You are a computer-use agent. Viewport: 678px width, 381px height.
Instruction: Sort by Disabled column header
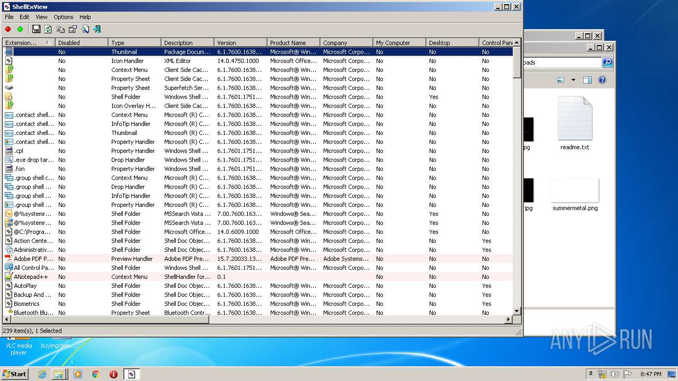click(x=82, y=43)
